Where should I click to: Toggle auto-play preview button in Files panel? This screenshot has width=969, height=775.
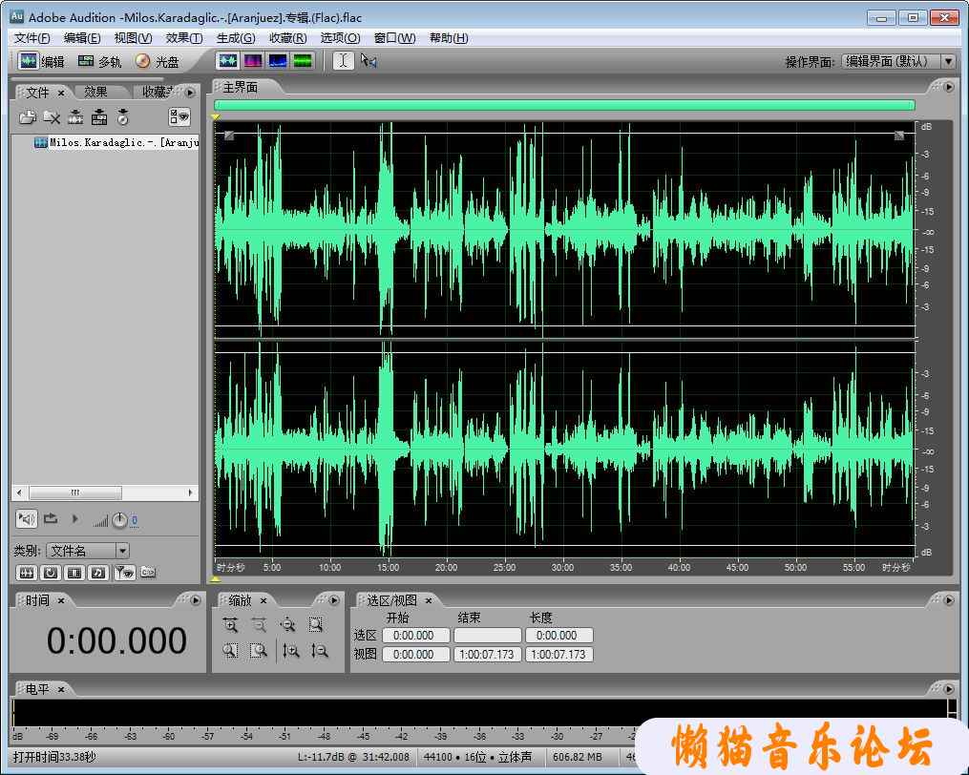[27, 519]
